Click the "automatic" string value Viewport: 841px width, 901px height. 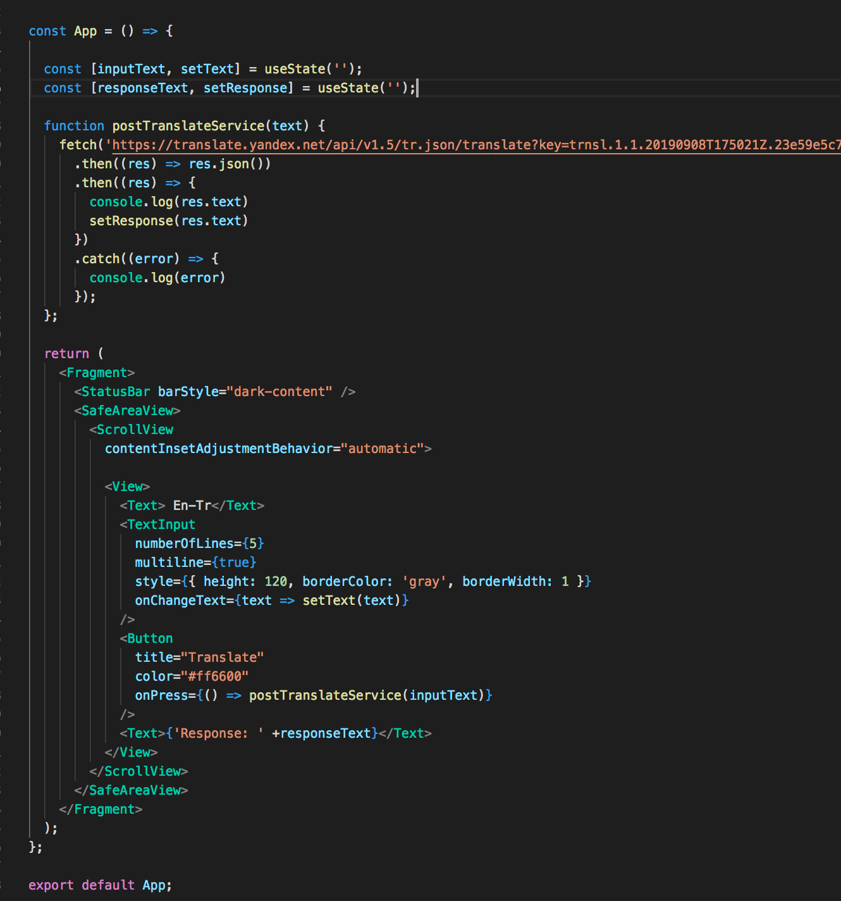point(382,449)
